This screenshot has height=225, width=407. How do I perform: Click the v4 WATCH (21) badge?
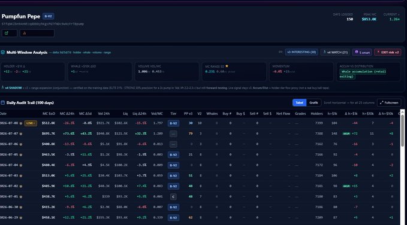tap(335, 53)
